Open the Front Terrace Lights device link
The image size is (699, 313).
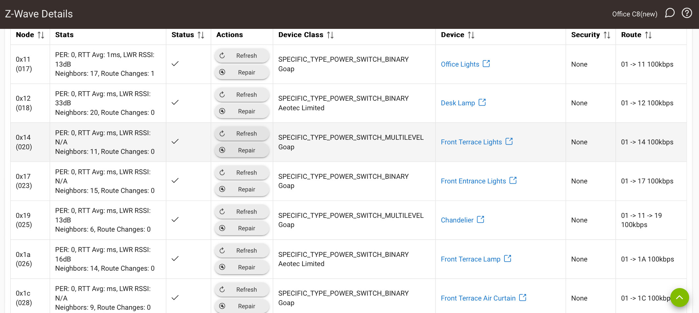pyautogui.click(x=471, y=142)
